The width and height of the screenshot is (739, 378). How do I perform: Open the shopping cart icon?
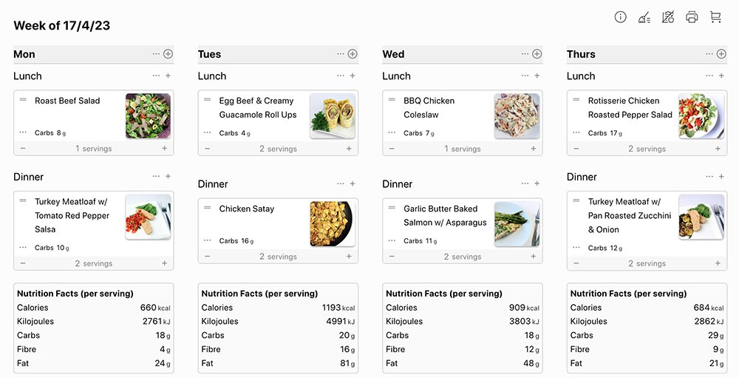pos(715,18)
